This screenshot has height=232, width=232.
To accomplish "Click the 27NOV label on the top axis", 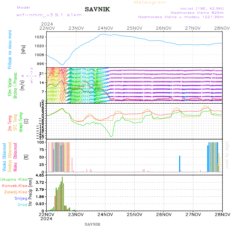I will coord(193,28).
